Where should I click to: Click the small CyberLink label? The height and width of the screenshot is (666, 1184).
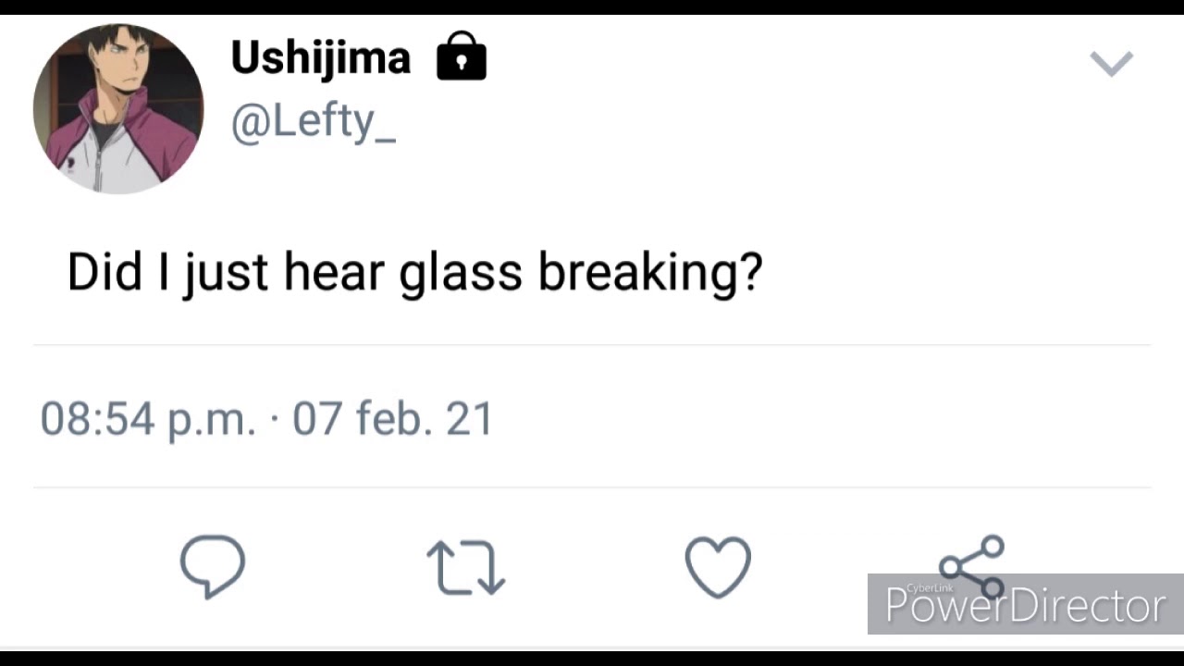[930, 587]
